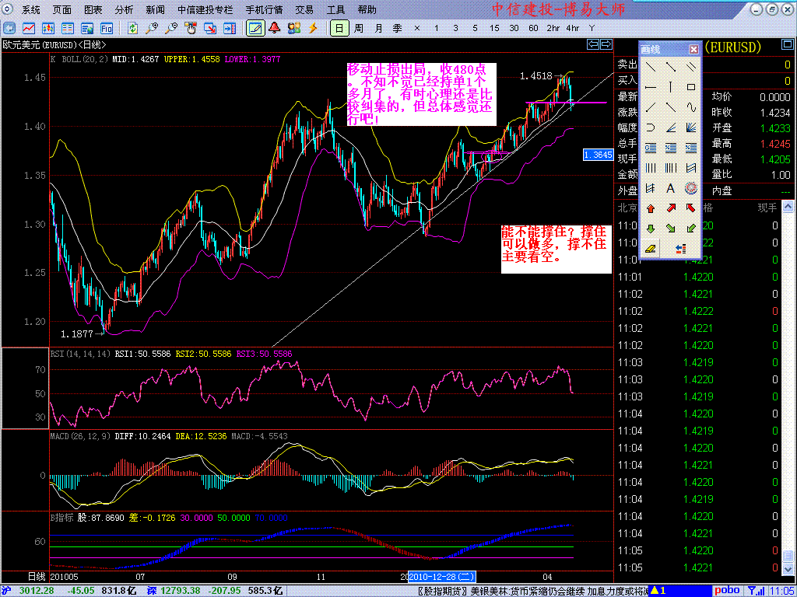The image size is (797, 597).
Task: Open the 交易 menu
Action: (304, 9)
